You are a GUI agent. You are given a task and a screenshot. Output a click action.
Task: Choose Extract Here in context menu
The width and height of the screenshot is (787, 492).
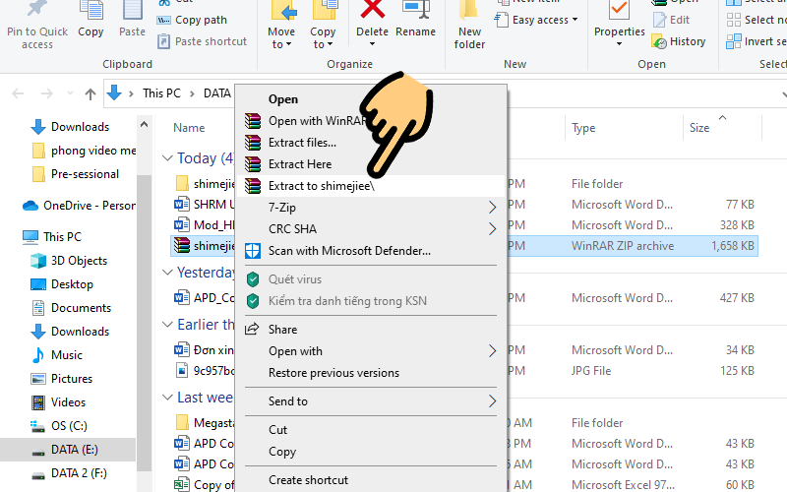[x=371, y=164]
